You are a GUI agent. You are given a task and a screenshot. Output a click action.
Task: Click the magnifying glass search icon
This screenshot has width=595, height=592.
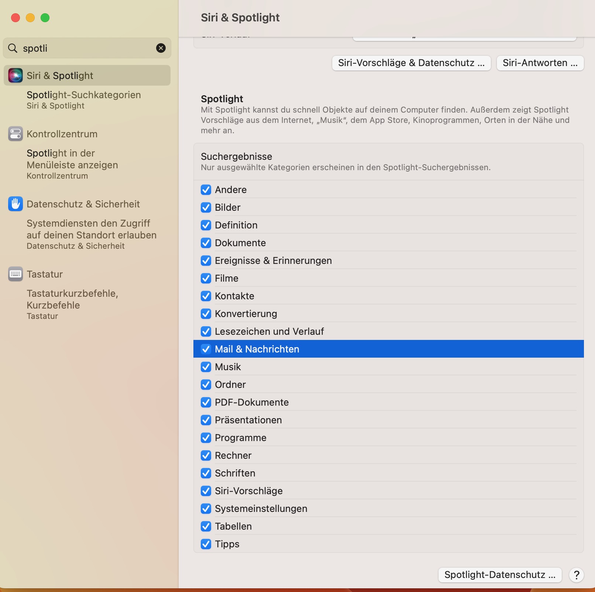[13, 48]
